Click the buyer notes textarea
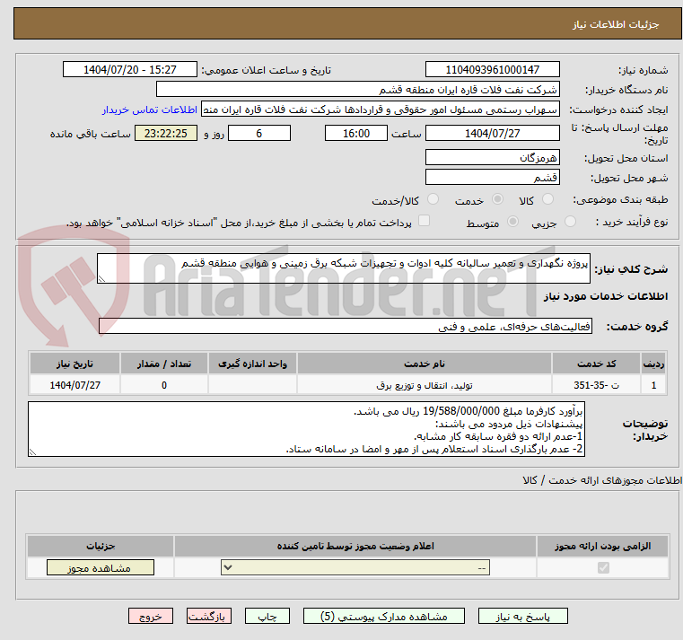The image size is (683, 640). [x=306, y=429]
